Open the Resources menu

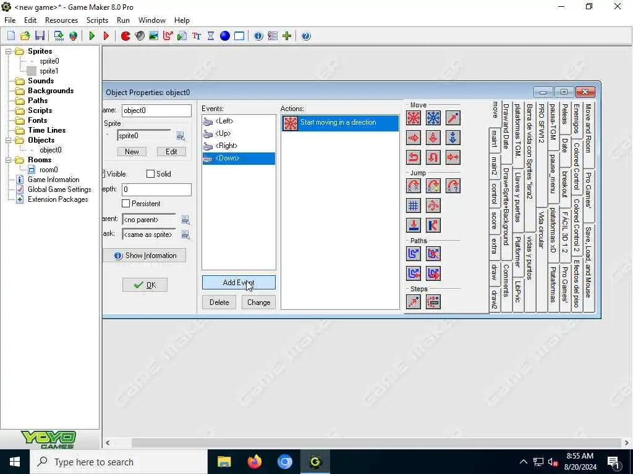coord(61,20)
